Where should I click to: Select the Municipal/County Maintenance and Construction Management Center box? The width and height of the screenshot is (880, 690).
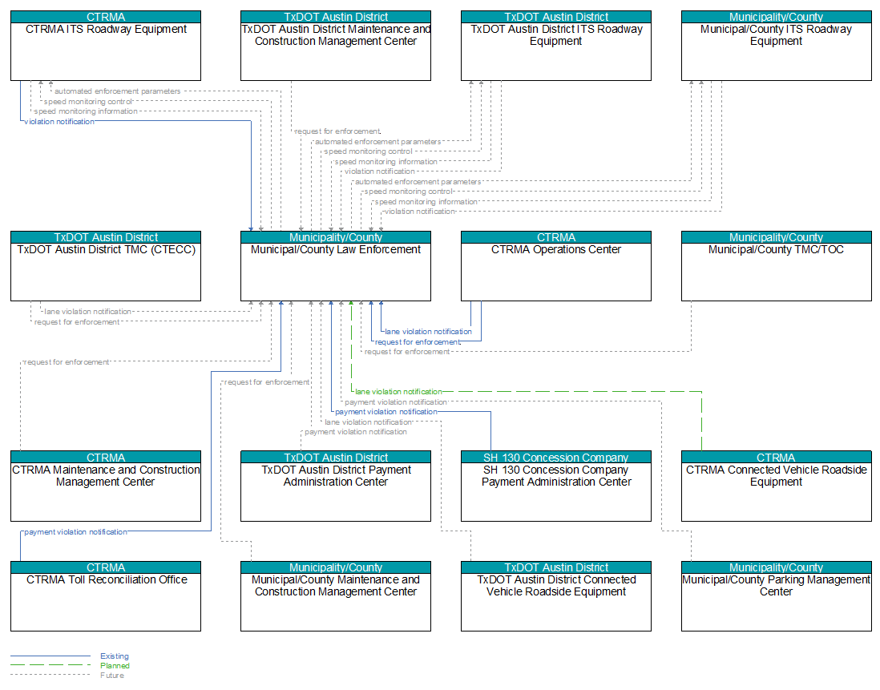(336, 596)
